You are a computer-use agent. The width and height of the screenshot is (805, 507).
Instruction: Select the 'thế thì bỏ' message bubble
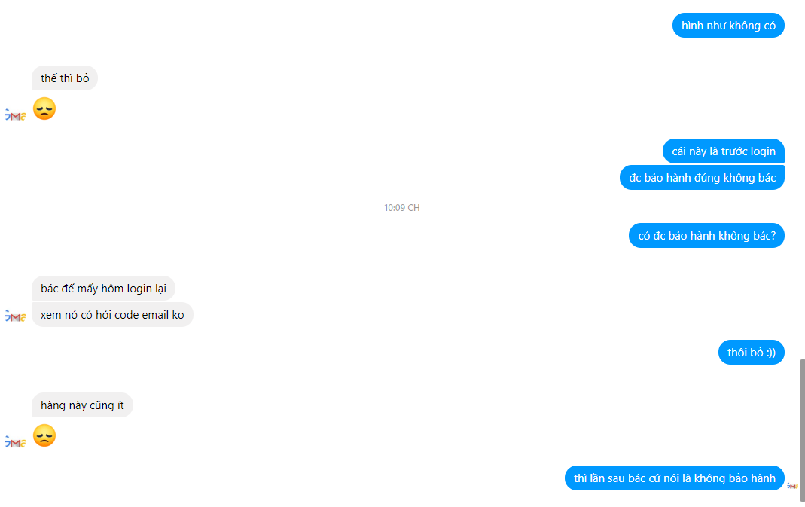tap(65, 78)
